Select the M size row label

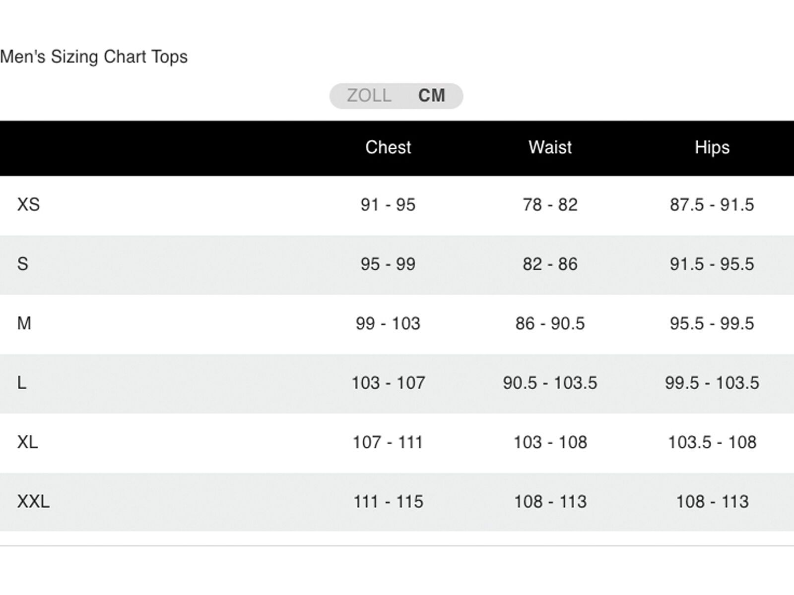[24, 323]
